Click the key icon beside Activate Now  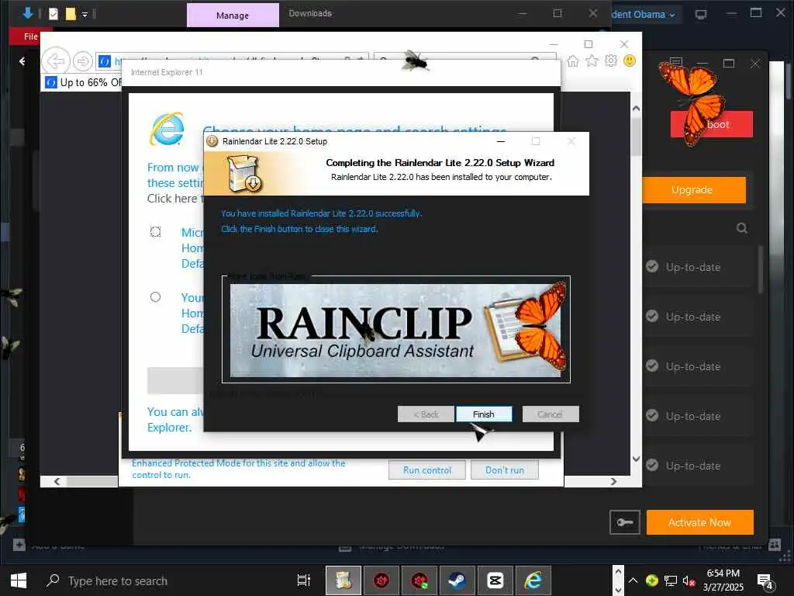coord(625,522)
